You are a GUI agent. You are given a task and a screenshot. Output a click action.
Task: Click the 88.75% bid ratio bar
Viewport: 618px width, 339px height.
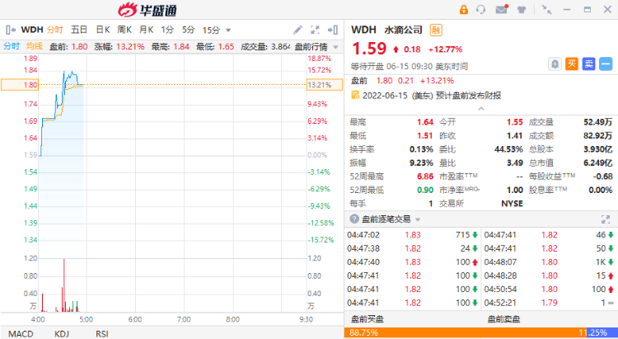point(465,332)
